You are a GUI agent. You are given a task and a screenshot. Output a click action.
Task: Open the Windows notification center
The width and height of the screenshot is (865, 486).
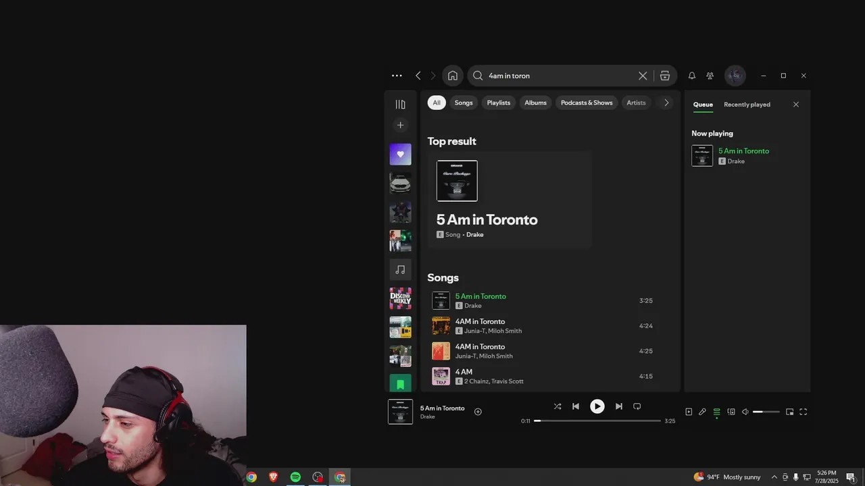[x=851, y=477]
